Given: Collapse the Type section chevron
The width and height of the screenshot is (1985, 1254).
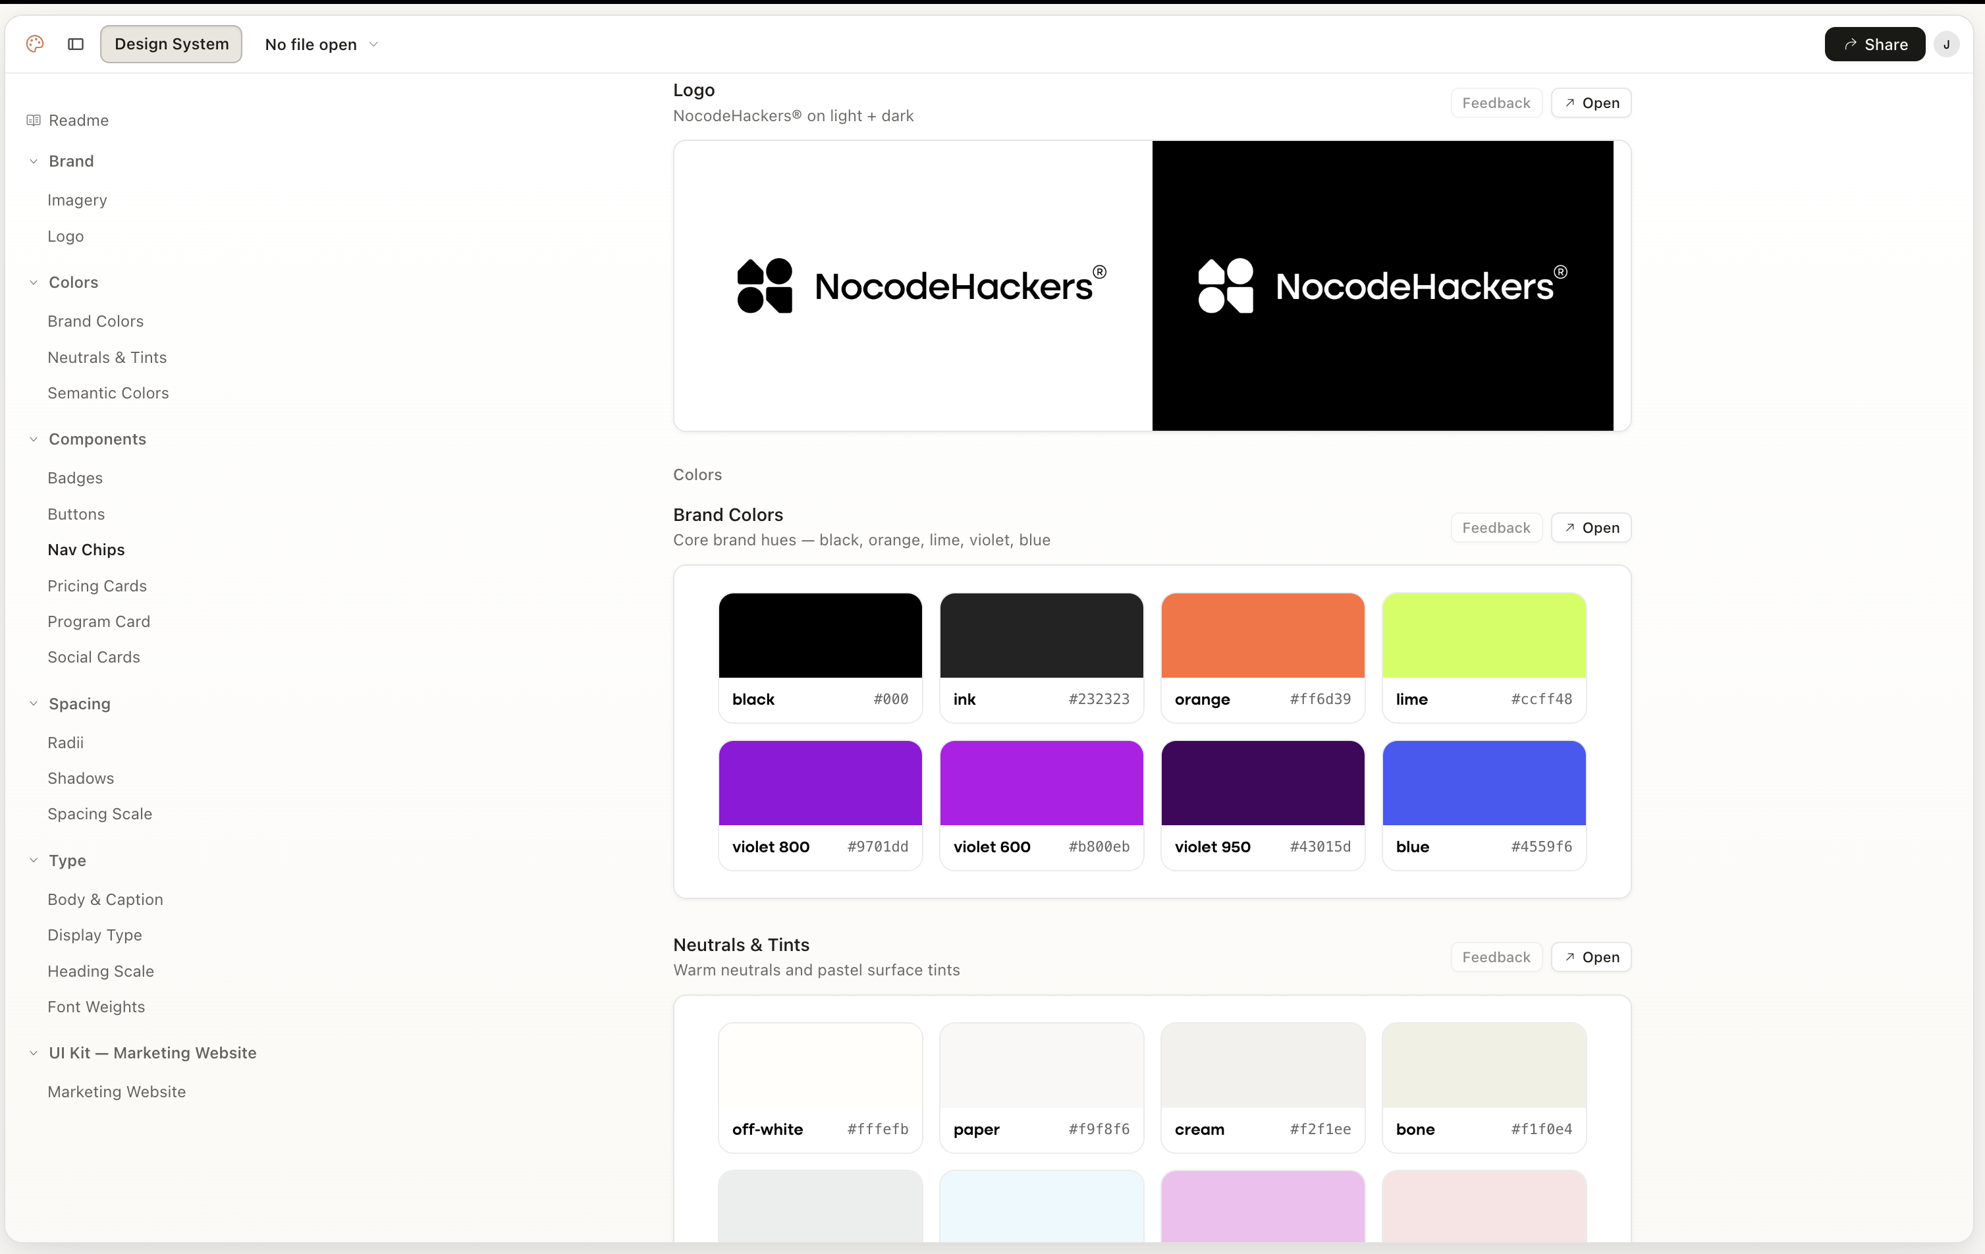Looking at the screenshot, I should point(34,861).
